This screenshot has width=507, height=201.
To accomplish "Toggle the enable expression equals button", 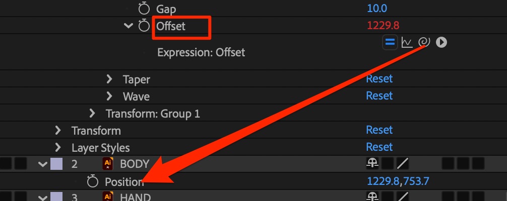I will click(390, 42).
